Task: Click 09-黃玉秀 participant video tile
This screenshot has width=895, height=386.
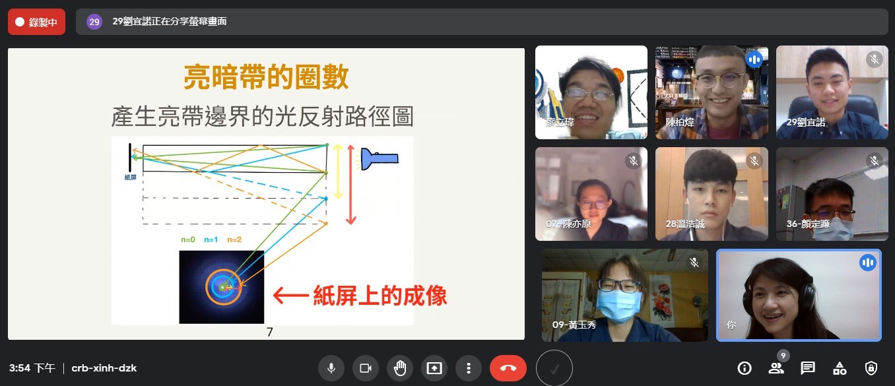Action: (x=624, y=295)
